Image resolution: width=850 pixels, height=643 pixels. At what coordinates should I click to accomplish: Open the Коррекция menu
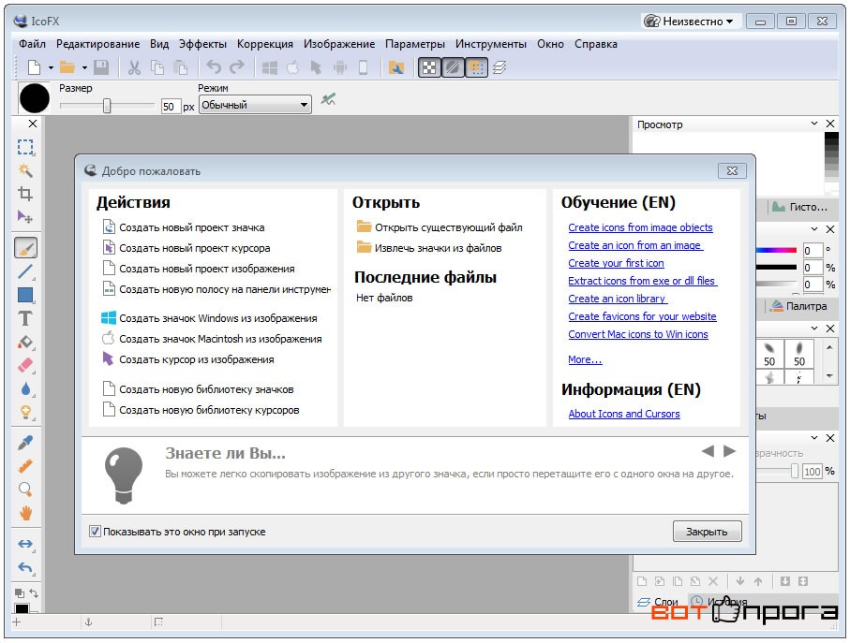pyautogui.click(x=265, y=44)
